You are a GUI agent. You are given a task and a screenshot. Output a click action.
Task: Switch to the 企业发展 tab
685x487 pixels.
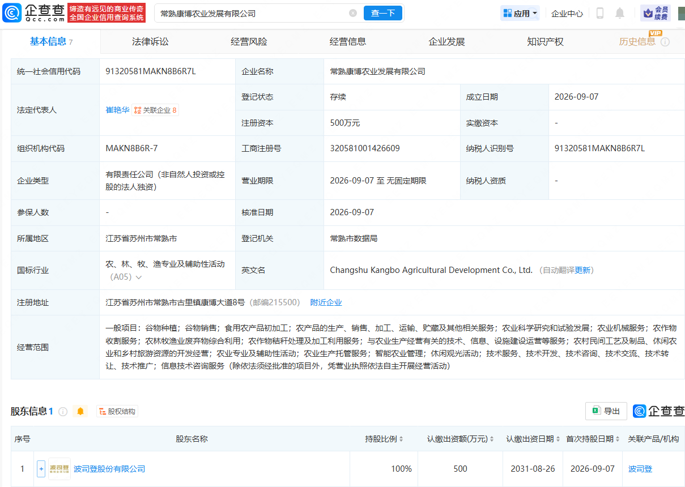click(446, 41)
